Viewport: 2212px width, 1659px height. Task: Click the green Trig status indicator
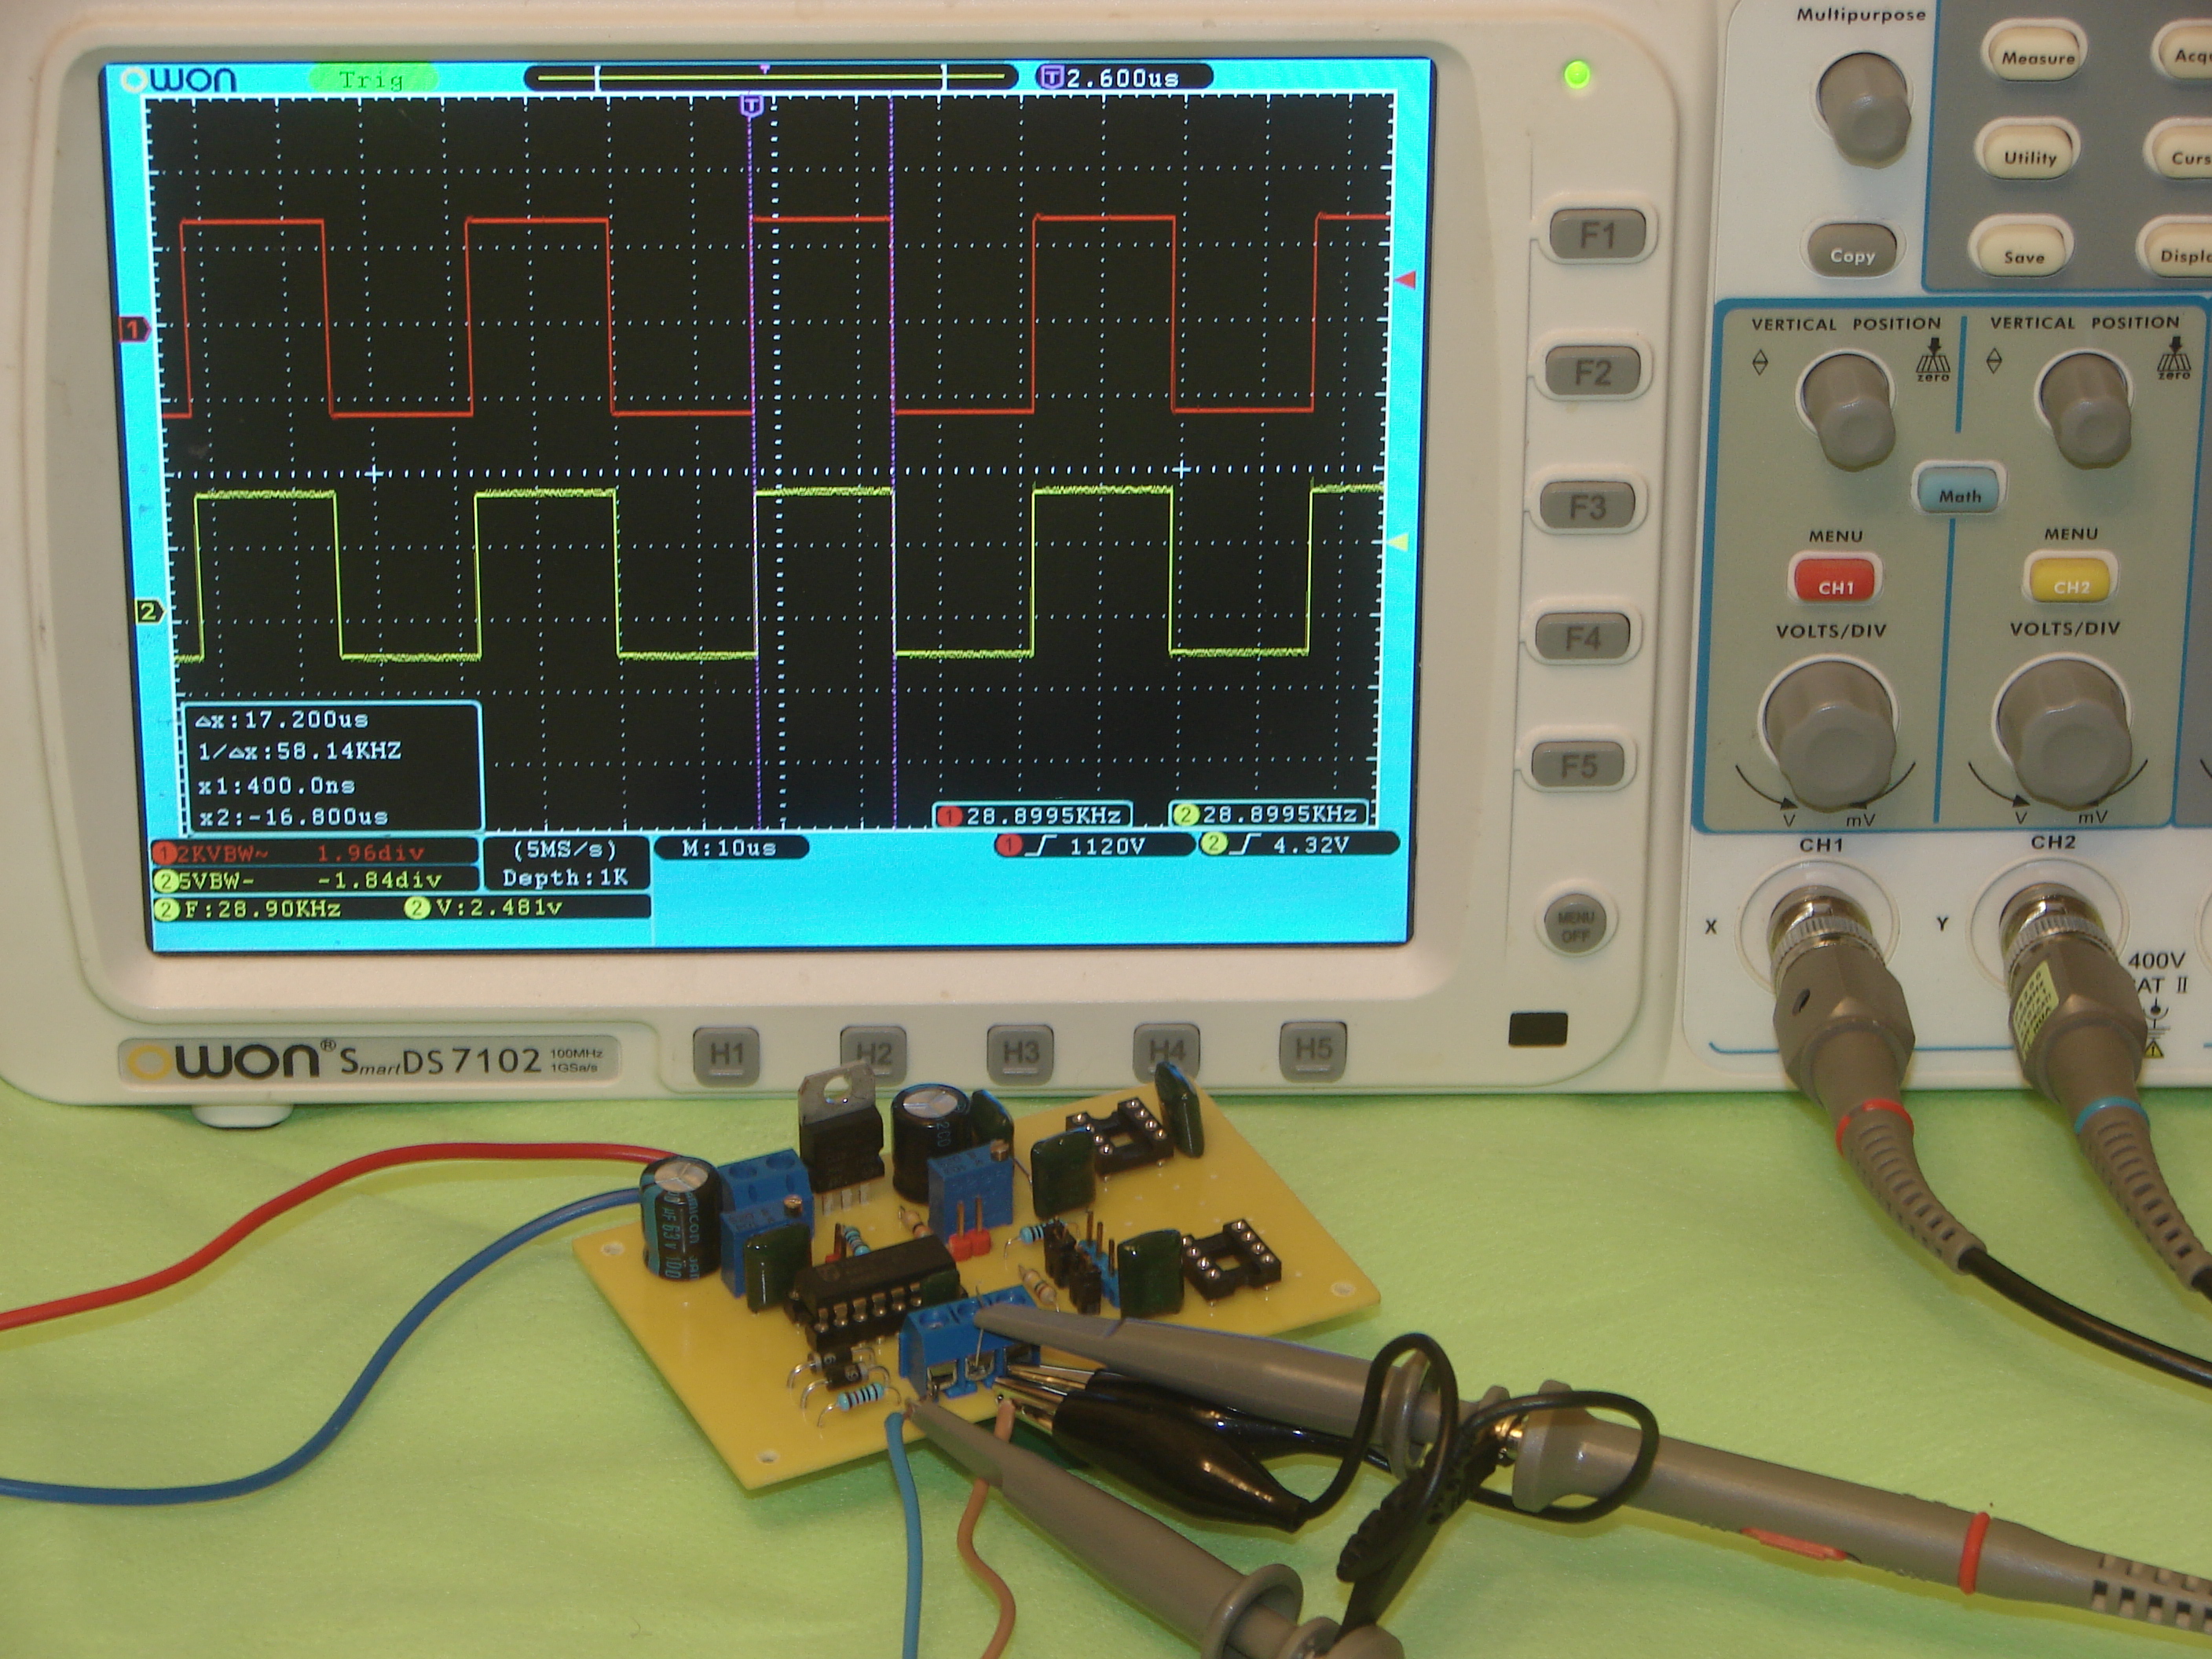pos(373,79)
